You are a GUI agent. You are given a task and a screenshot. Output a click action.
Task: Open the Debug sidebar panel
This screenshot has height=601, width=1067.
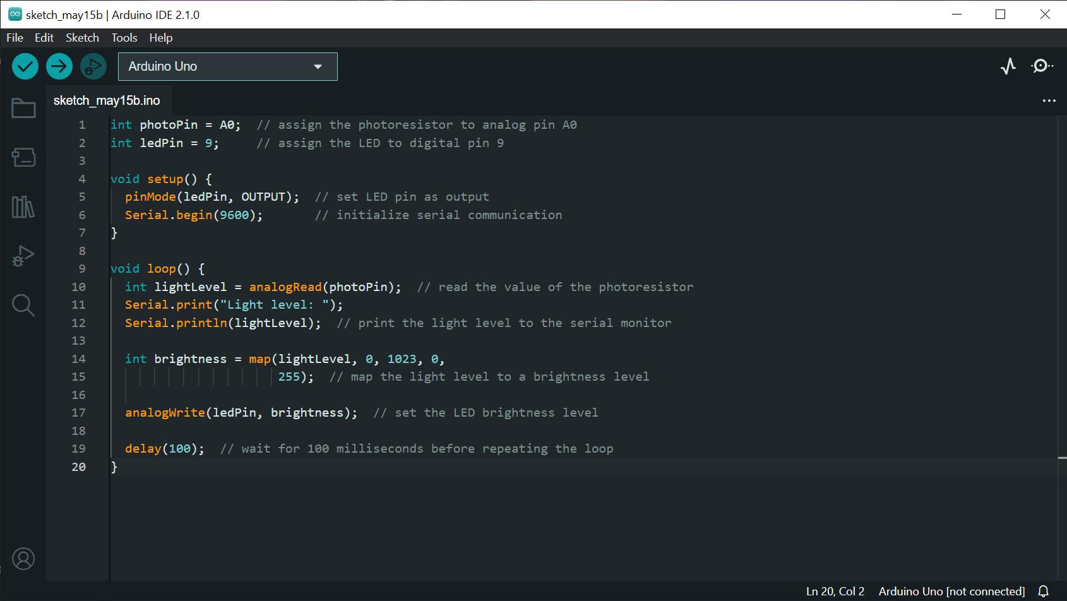tap(23, 256)
